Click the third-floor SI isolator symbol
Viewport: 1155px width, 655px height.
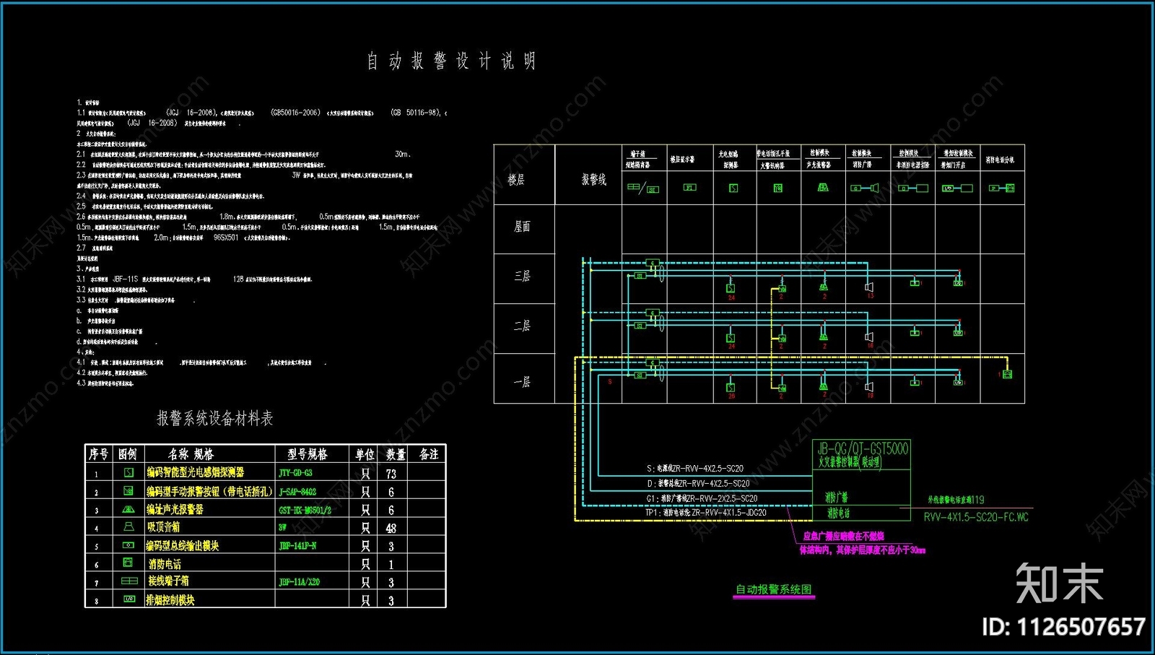[640, 276]
